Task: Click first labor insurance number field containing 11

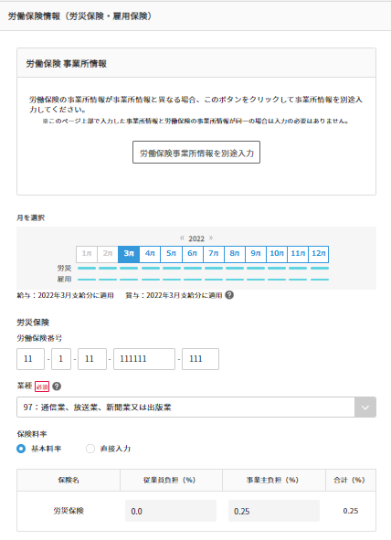Action: click(31, 359)
